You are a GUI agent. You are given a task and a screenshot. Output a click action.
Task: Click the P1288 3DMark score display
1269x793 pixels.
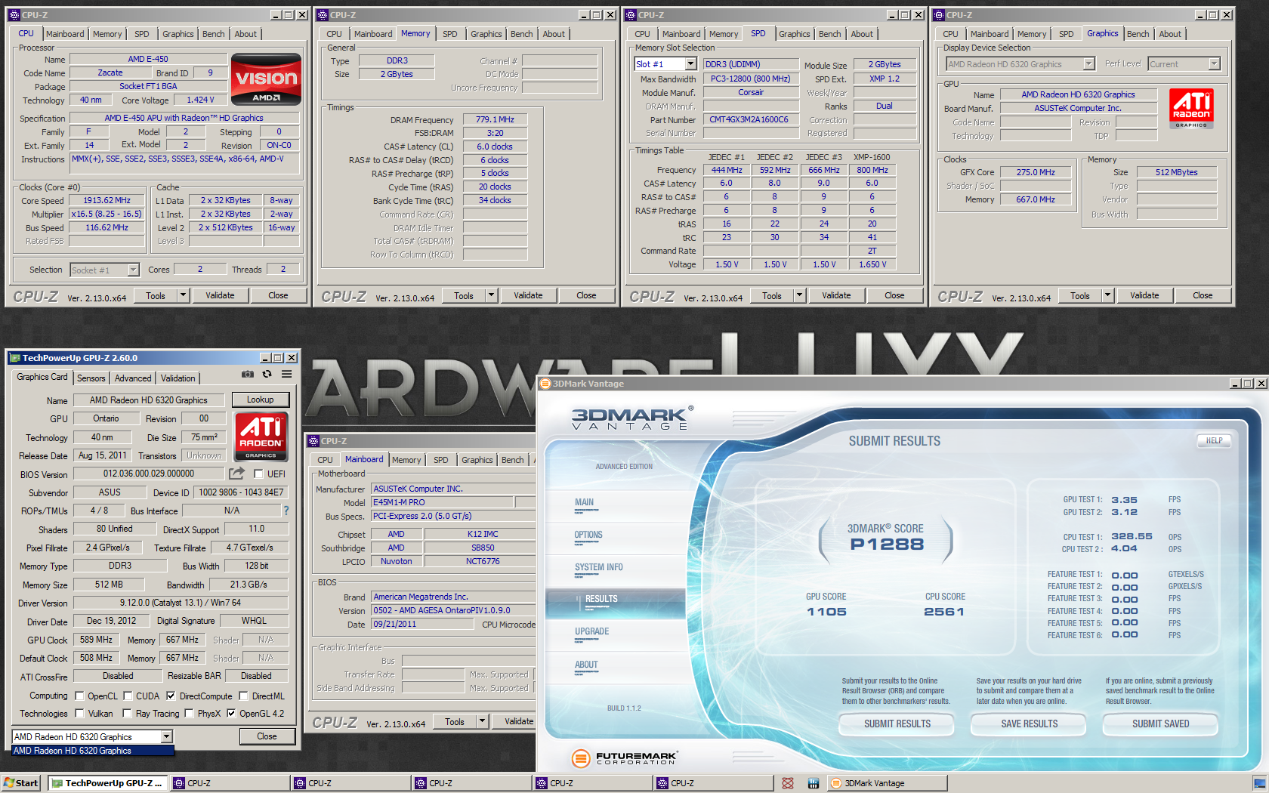886,545
